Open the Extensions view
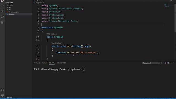This screenshot has width=176, height=99. pos(2,22)
